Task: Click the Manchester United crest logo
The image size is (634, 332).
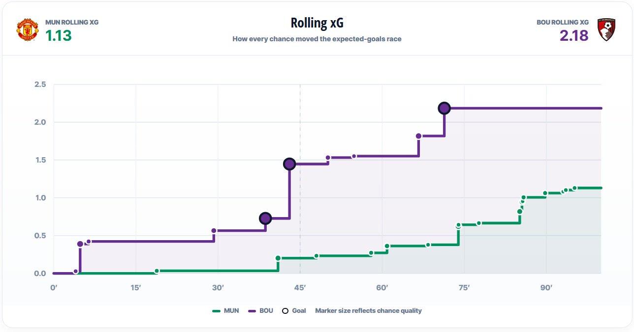Action: pyautogui.click(x=28, y=29)
